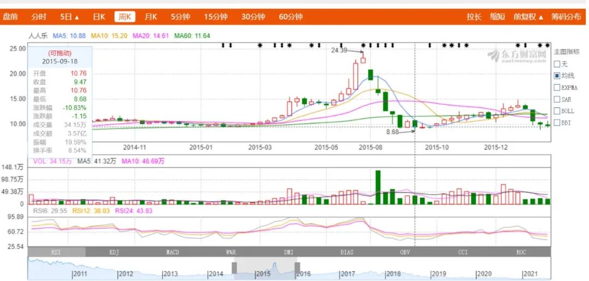589x281 pixels.
Task: Click the volume MA10: 46.69万 readout
Action: [x=143, y=161]
